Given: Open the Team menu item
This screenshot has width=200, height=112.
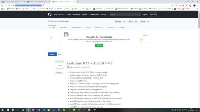Looking at the screenshot, I should pyautogui.click(x=69, y=15).
